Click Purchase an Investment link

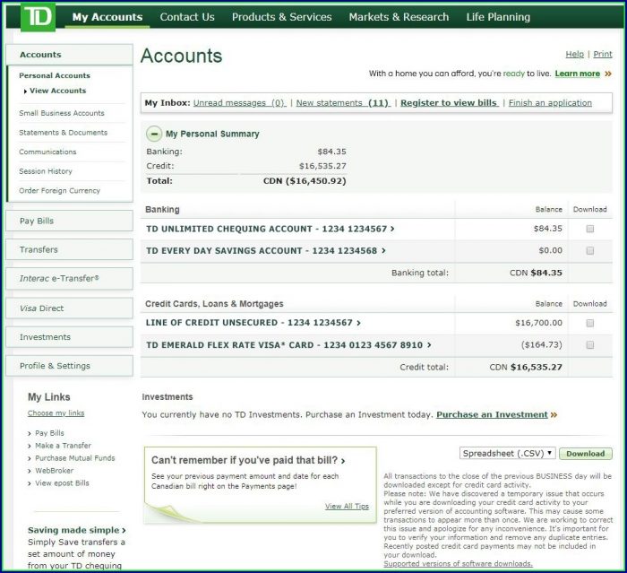tap(492, 415)
